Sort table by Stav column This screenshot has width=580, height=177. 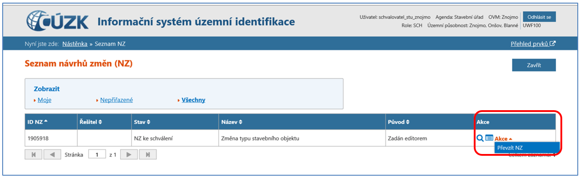click(142, 122)
